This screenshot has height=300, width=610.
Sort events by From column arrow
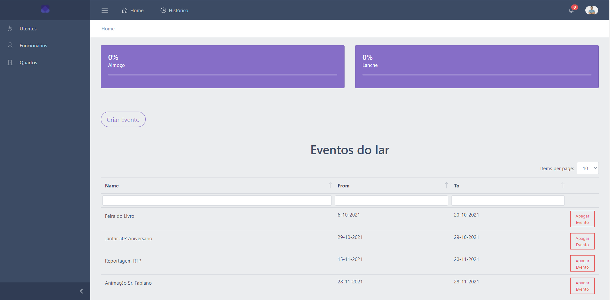[x=446, y=186]
